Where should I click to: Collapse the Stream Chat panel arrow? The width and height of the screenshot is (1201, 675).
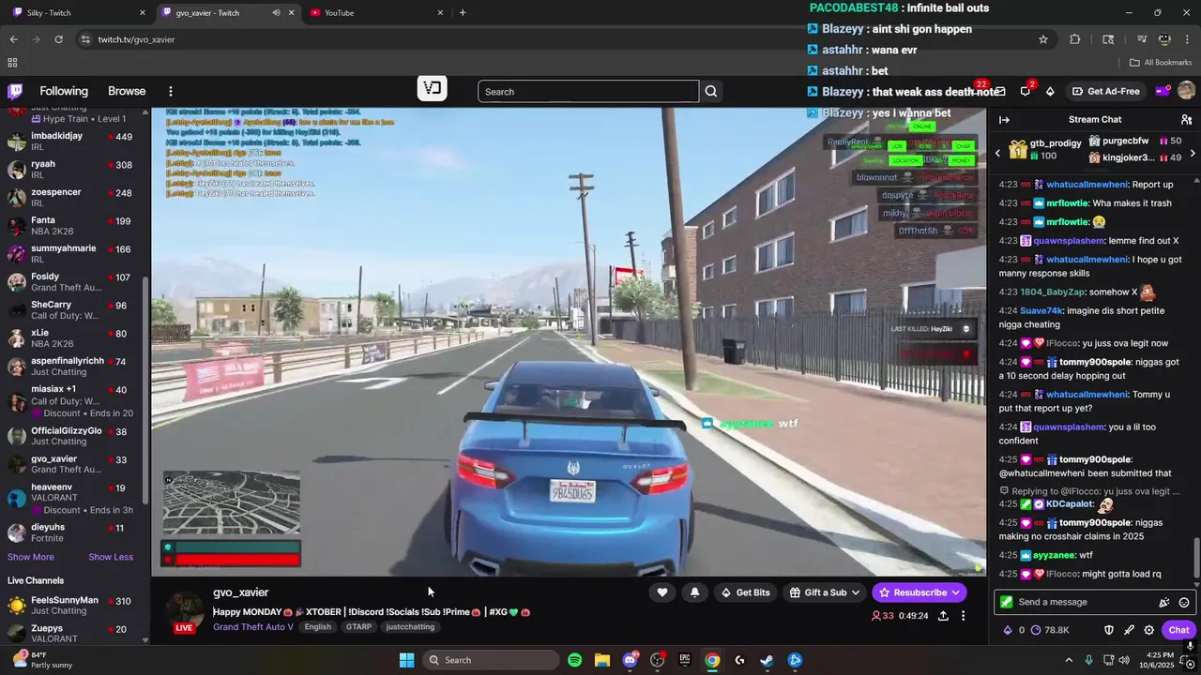(1004, 119)
